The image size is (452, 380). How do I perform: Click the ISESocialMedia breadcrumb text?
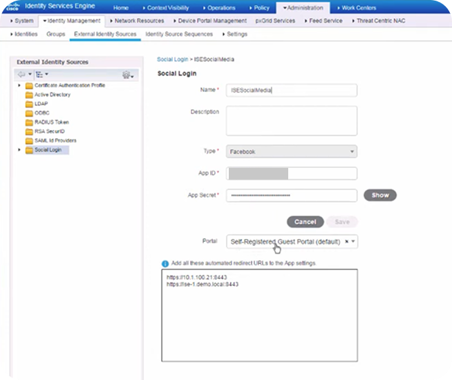214,59
